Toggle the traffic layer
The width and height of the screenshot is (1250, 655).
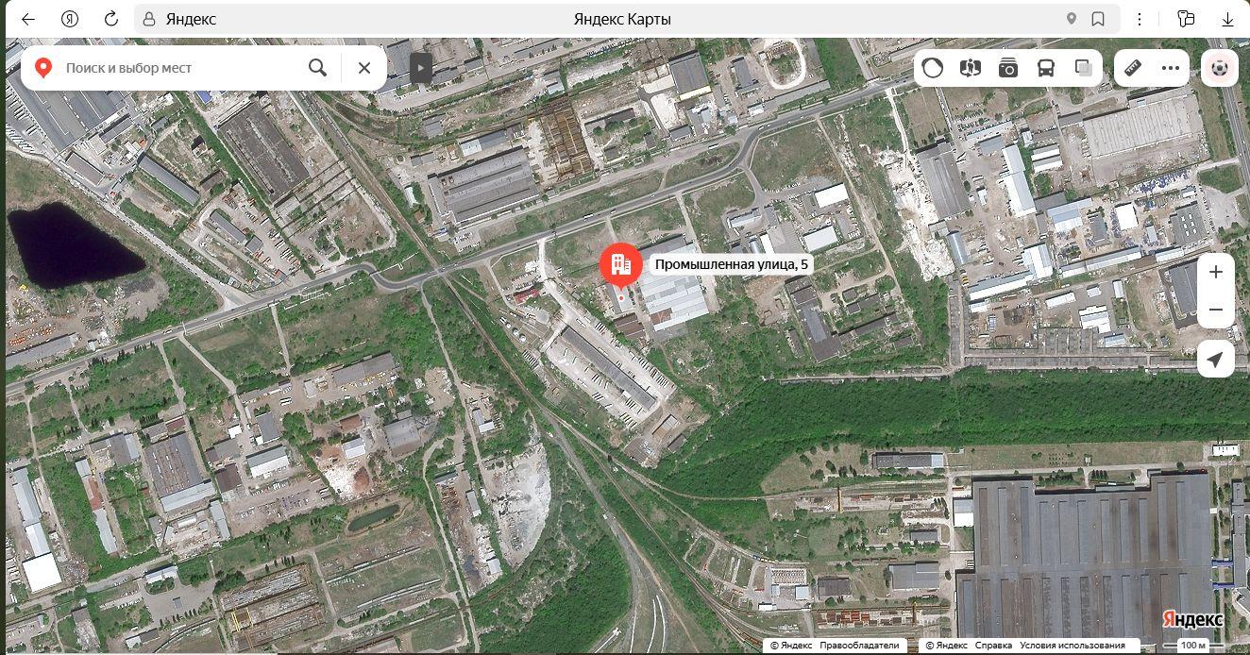pyautogui.click(x=933, y=68)
